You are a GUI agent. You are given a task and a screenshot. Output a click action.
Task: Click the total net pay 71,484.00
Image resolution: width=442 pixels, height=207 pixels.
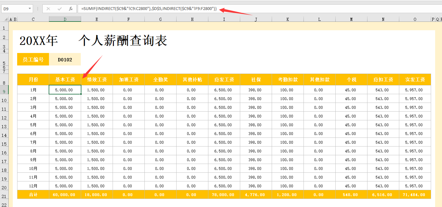pyautogui.click(x=415, y=195)
